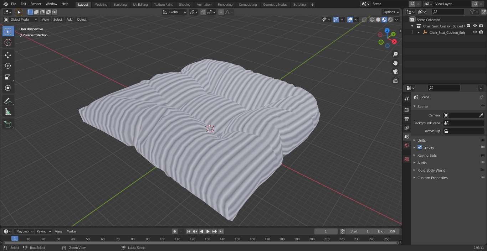Click the Blender logo menu
Image resolution: width=487 pixels, height=251 pixels.
click(6, 4)
